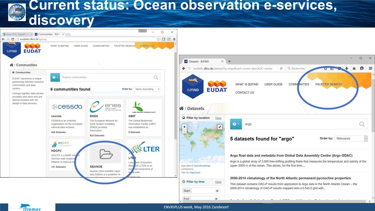The image size is (375, 211).
Task: Open USER GUIDE in the Communities window
Action: pos(81,46)
